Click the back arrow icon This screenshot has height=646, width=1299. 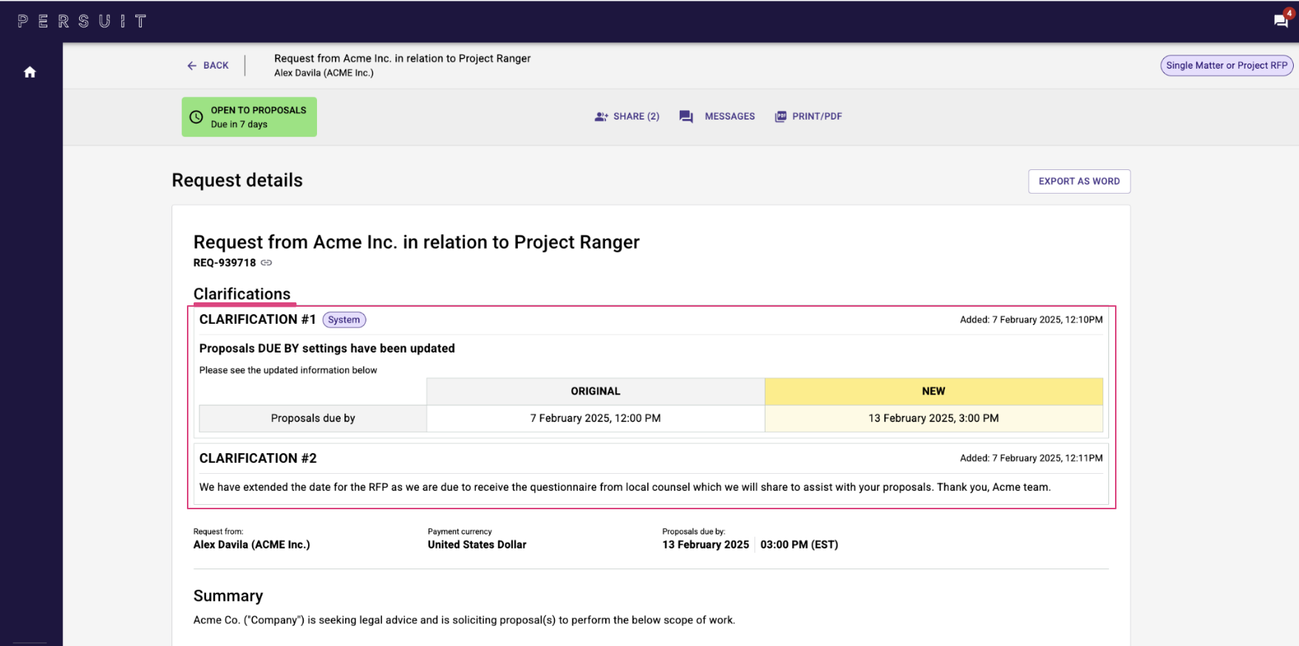coord(192,66)
